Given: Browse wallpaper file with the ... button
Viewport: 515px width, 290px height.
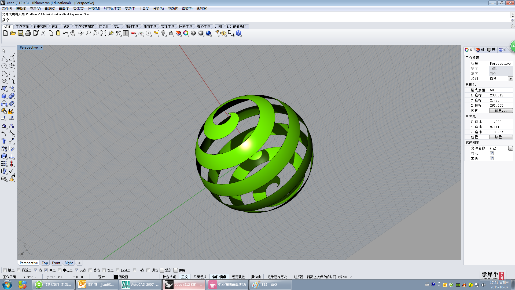Looking at the screenshot, I should (510, 148).
